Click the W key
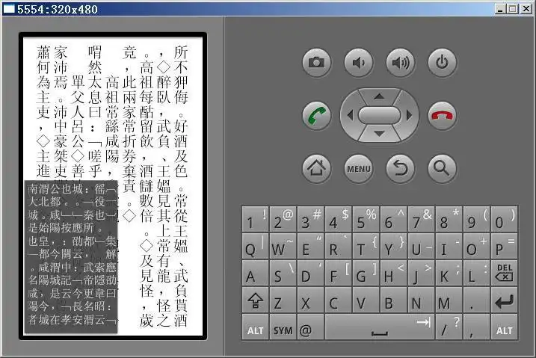The width and height of the screenshot is (536, 358). tap(283, 247)
